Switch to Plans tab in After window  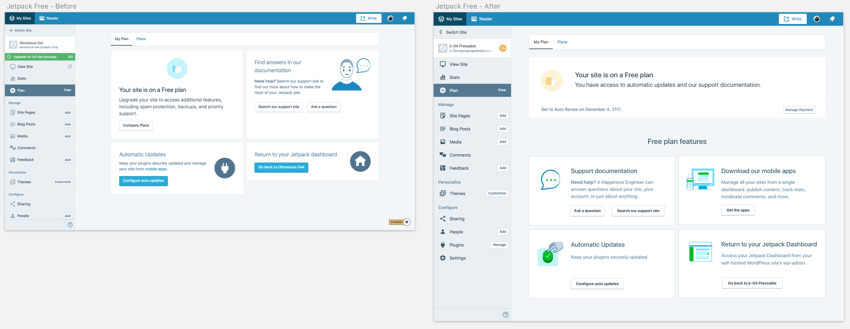pyautogui.click(x=562, y=42)
